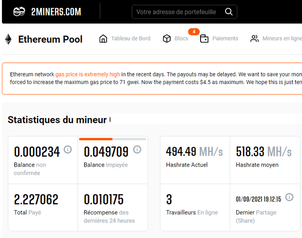302x238 pixels.
Task: Focus the wallet address search field
Action: click(x=185, y=12)
